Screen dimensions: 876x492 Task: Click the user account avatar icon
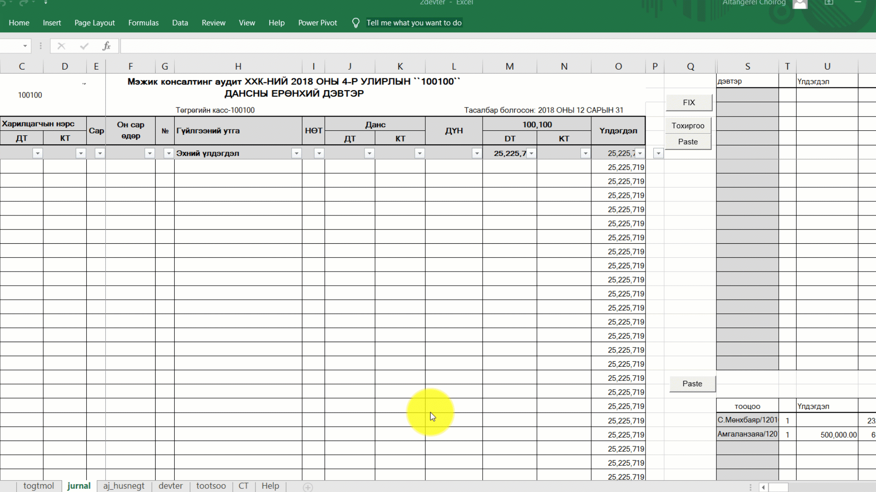800,4
